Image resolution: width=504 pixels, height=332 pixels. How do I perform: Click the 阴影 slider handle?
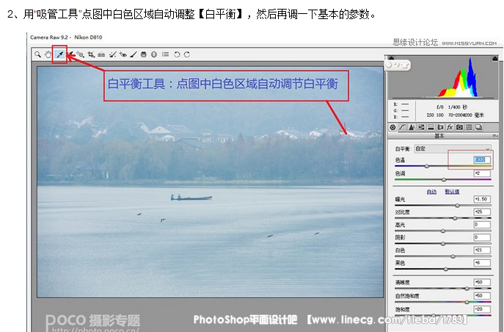coord(443,244)
